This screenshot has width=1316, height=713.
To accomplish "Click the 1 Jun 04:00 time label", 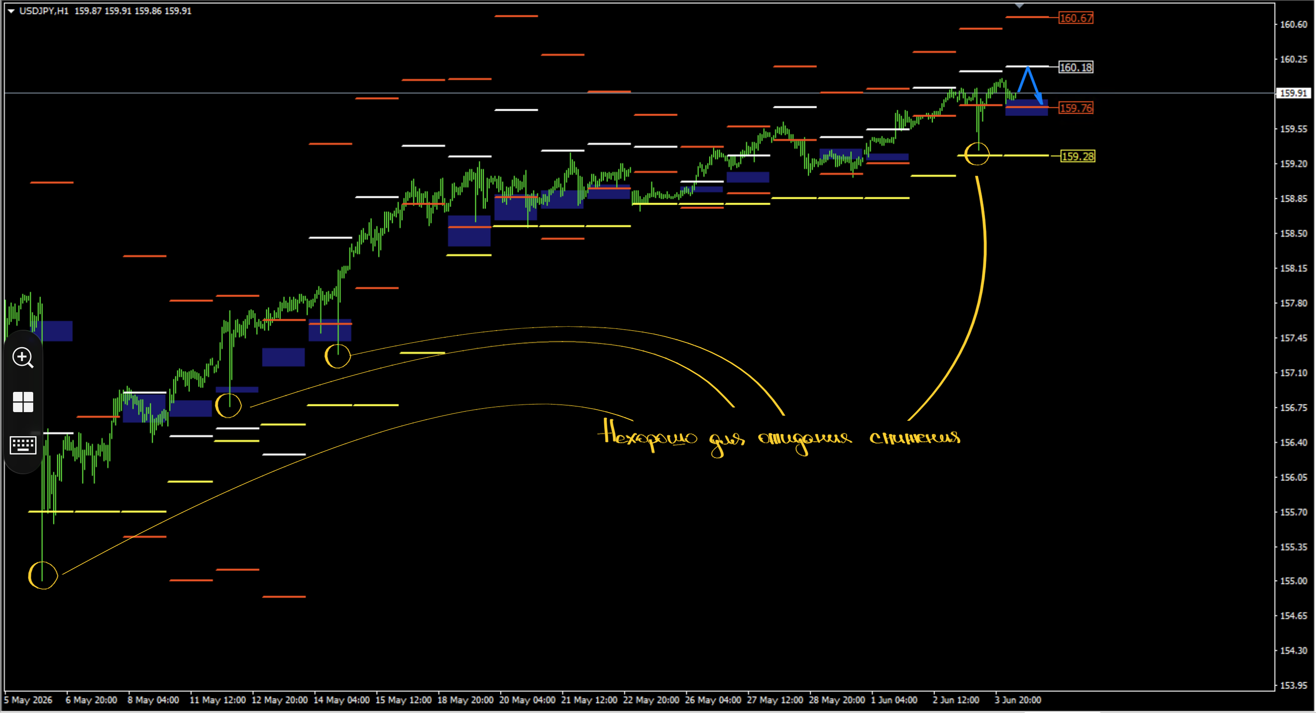I will (x=894, y=700).
